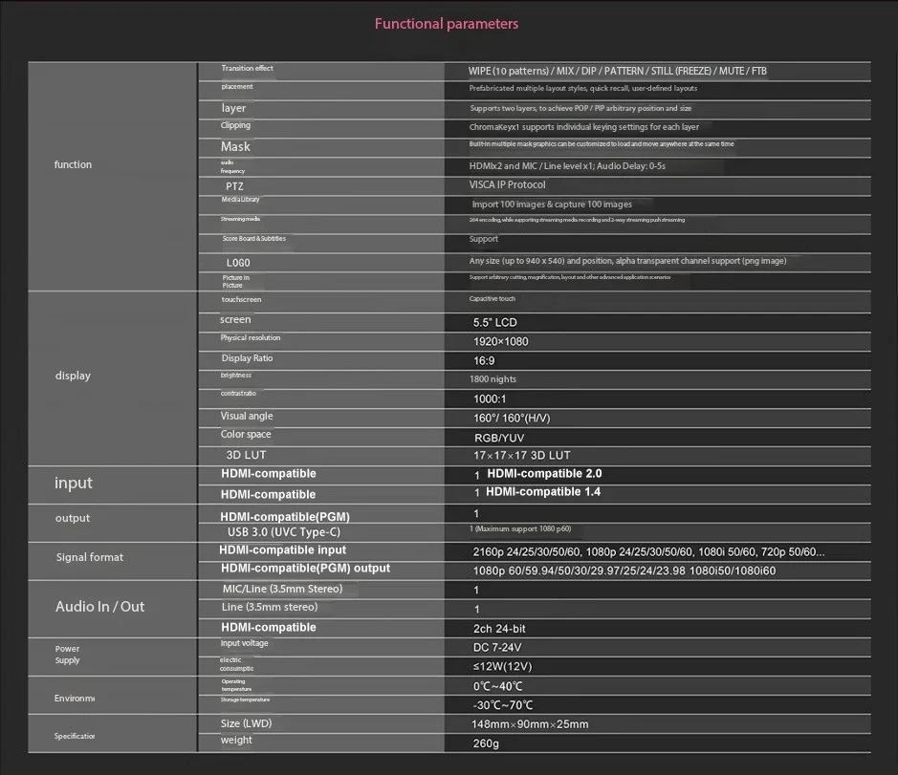This screenshot has height=775, width=898.
Task: Select the '260g' weight value
Action: tap(486, 744)
